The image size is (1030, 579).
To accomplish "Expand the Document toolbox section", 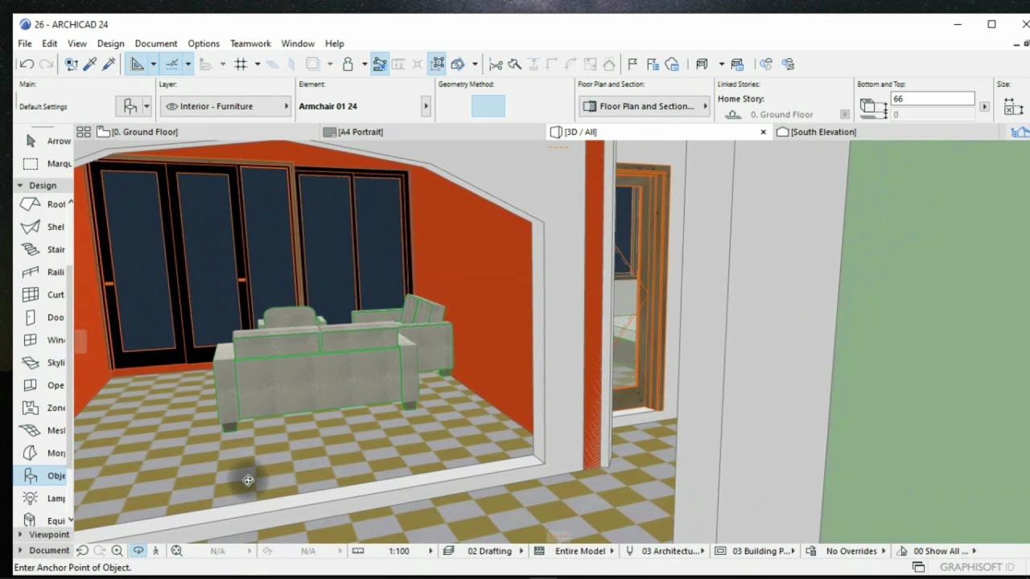I will coord(20,551).
